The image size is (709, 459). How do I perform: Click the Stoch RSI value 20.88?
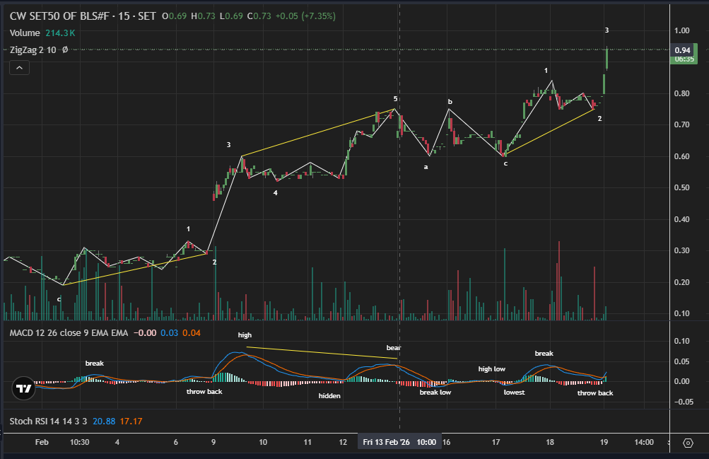pyautogui.click(x=104, y=421)
